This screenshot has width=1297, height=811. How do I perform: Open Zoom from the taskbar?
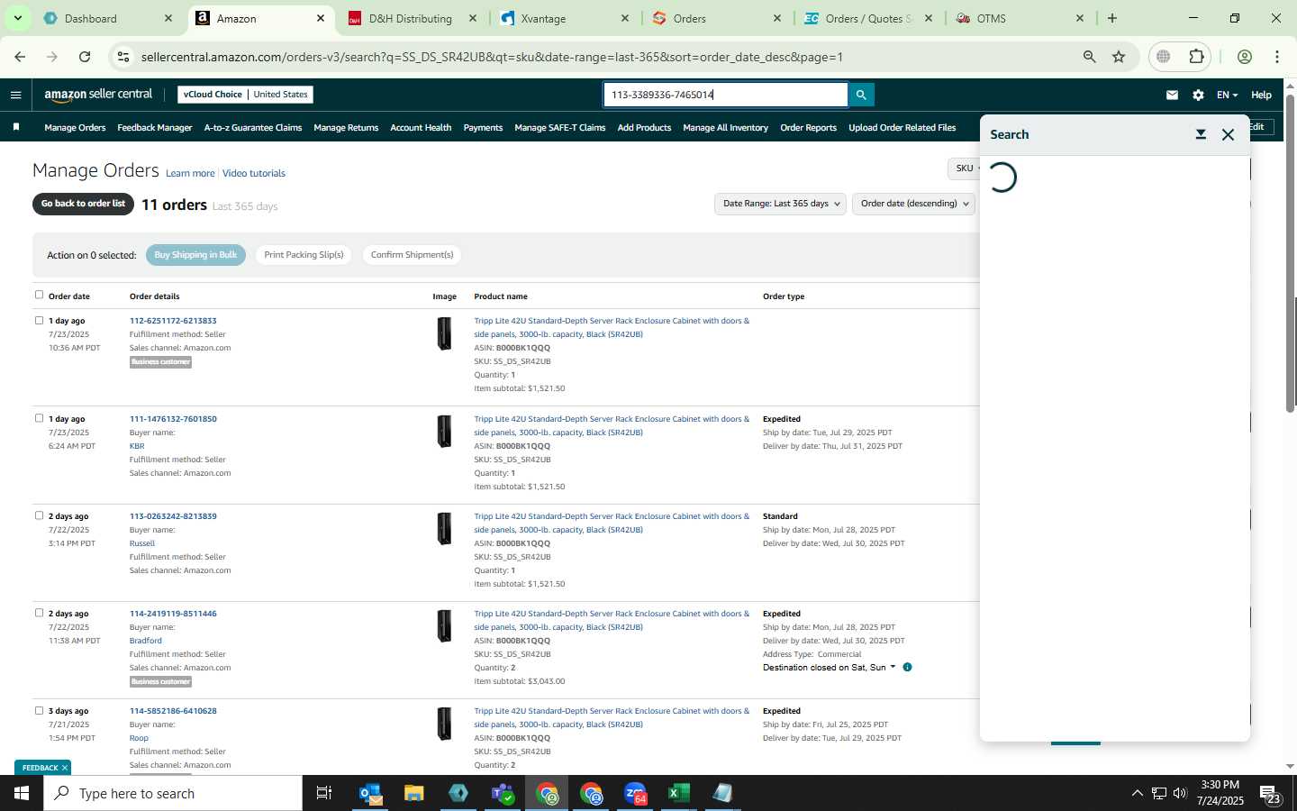click(x=635, y=793)
